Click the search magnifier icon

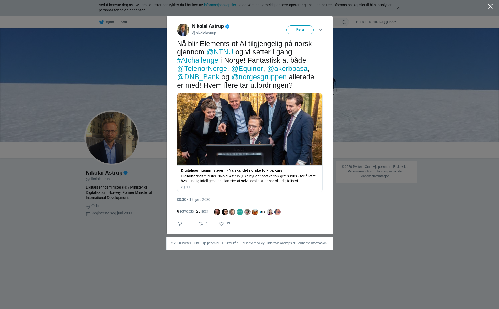pyautogui.click(x=344, y=22)
